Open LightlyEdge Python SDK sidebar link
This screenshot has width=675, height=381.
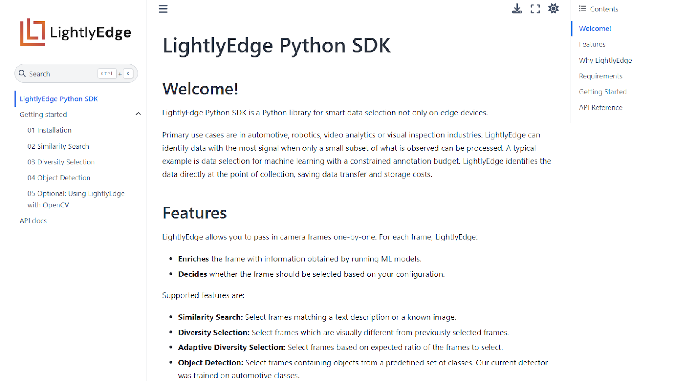coord(59,99)
